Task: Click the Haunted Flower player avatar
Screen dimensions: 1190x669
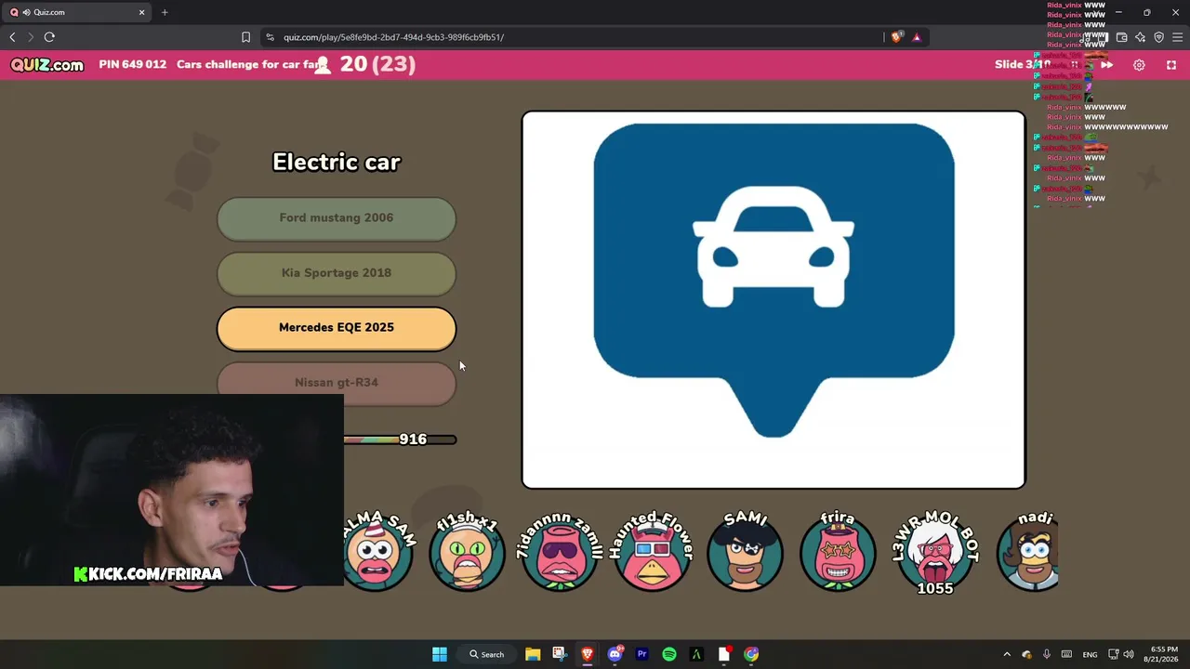Action: point(653,551)
